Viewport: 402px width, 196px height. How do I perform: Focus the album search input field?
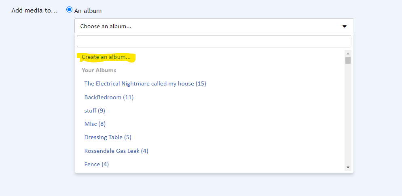click(x=214, y=41)
